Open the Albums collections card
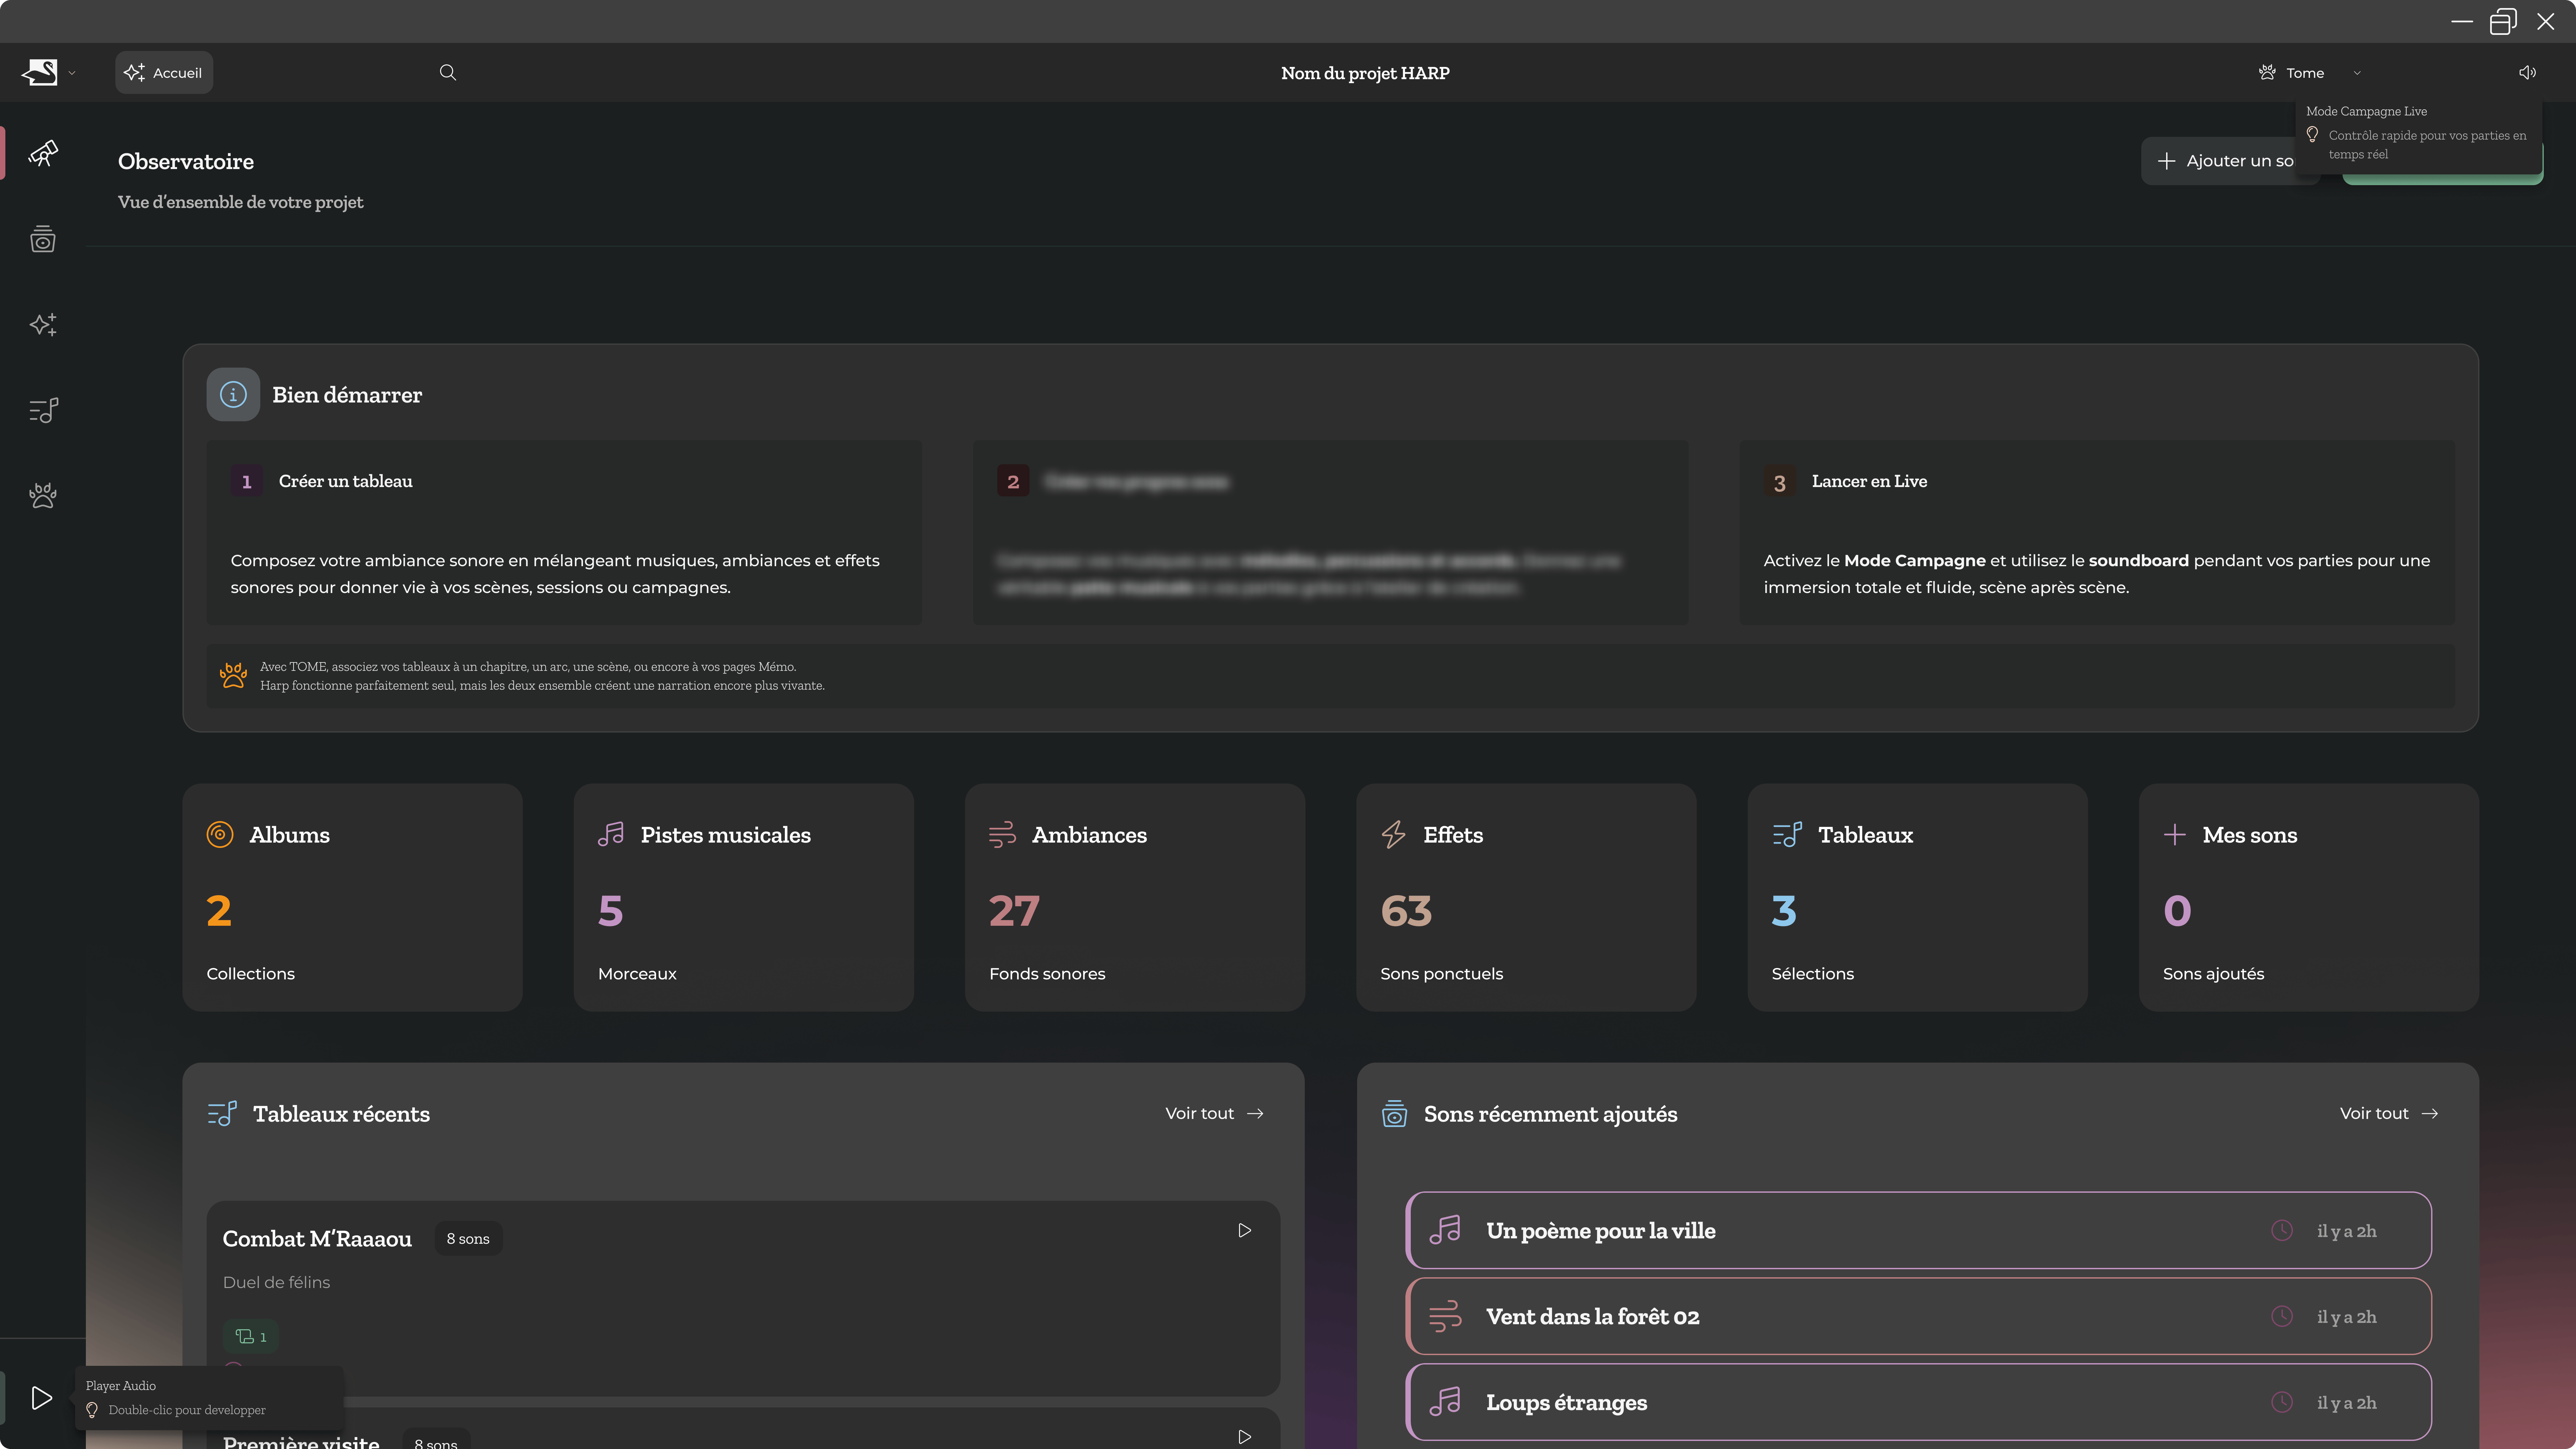Viewport: 2576px width, 1449px height. point(352,897)
